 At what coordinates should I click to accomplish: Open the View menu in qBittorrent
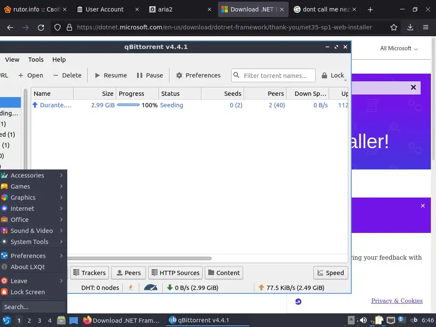tap(12, 60)
